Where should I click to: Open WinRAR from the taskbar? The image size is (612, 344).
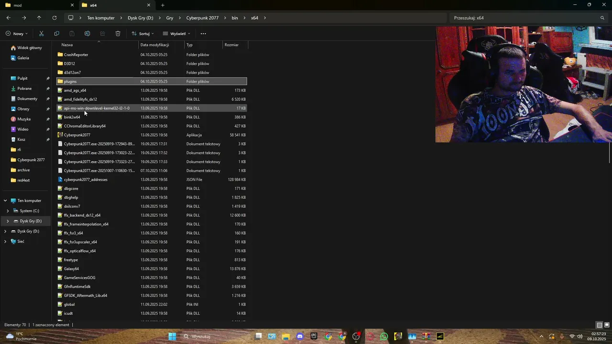click(x=426, y=336)
